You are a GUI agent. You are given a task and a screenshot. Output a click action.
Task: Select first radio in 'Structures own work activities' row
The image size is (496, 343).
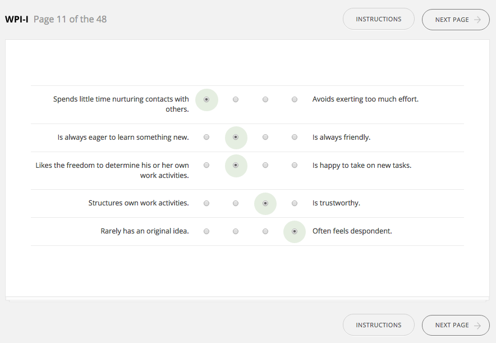[x=206, y=203]
